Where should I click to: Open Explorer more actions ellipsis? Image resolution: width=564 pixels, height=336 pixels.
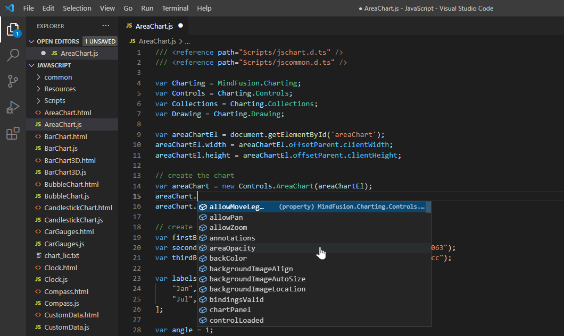[106, 25]
